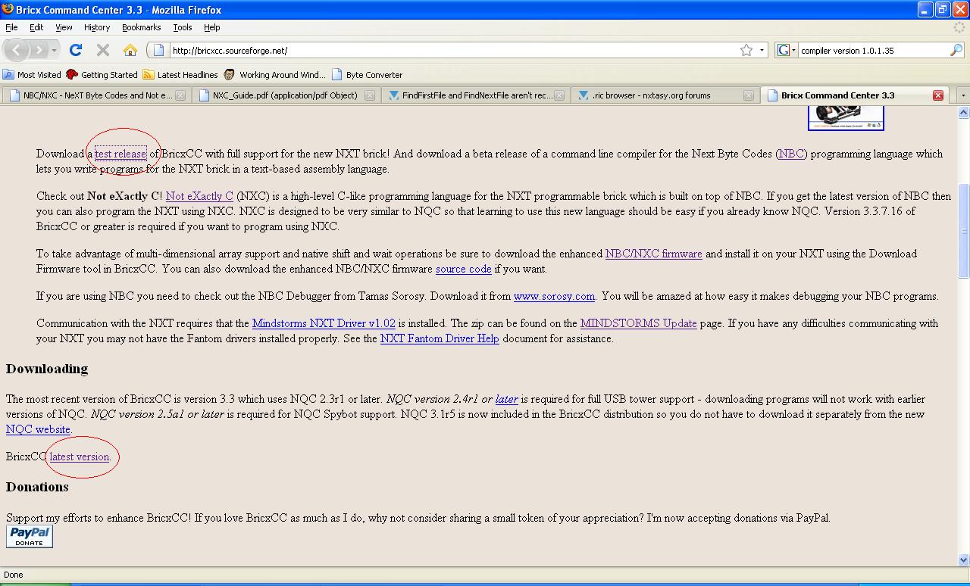The height and width of the screenshot is (586, 970).
Task: Select the Bricx Command Center 3.3 tab
Action: point(855,95)
